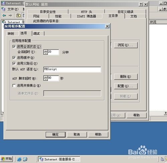The width and height of the screenshot is (167, 163).
Task: Click the ? help icon in properties title bar
Action: point(141,4)
